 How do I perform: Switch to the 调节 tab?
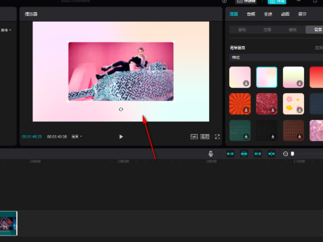click(x=302, y=14)
